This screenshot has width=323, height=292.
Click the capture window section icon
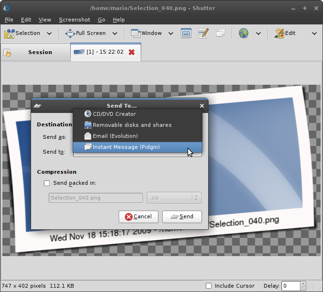[186, 34]
